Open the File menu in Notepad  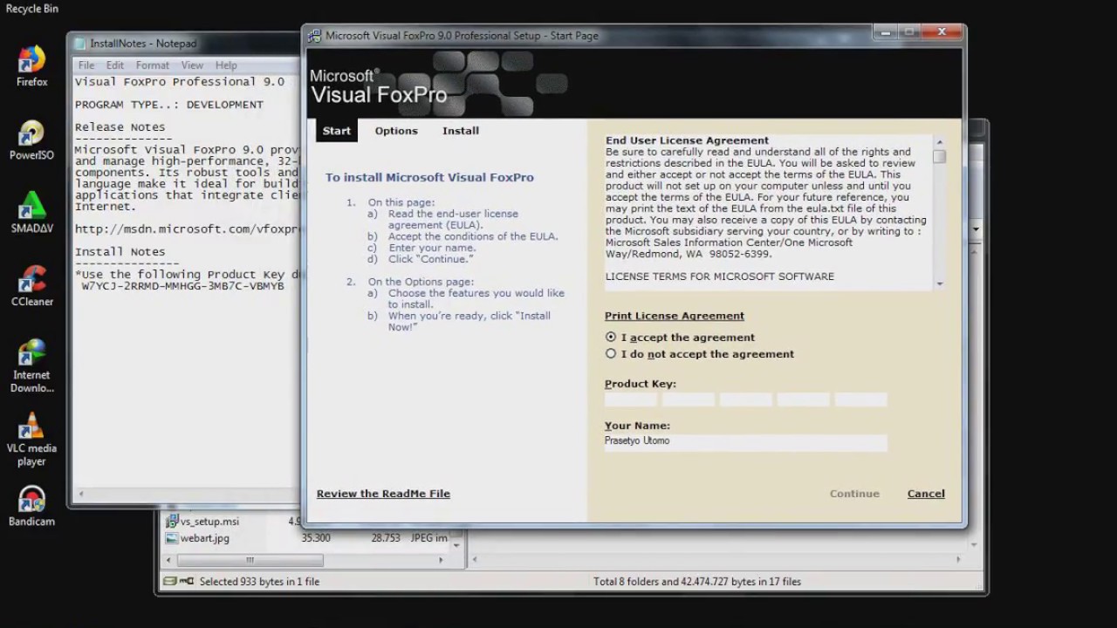tap(86, 65)
